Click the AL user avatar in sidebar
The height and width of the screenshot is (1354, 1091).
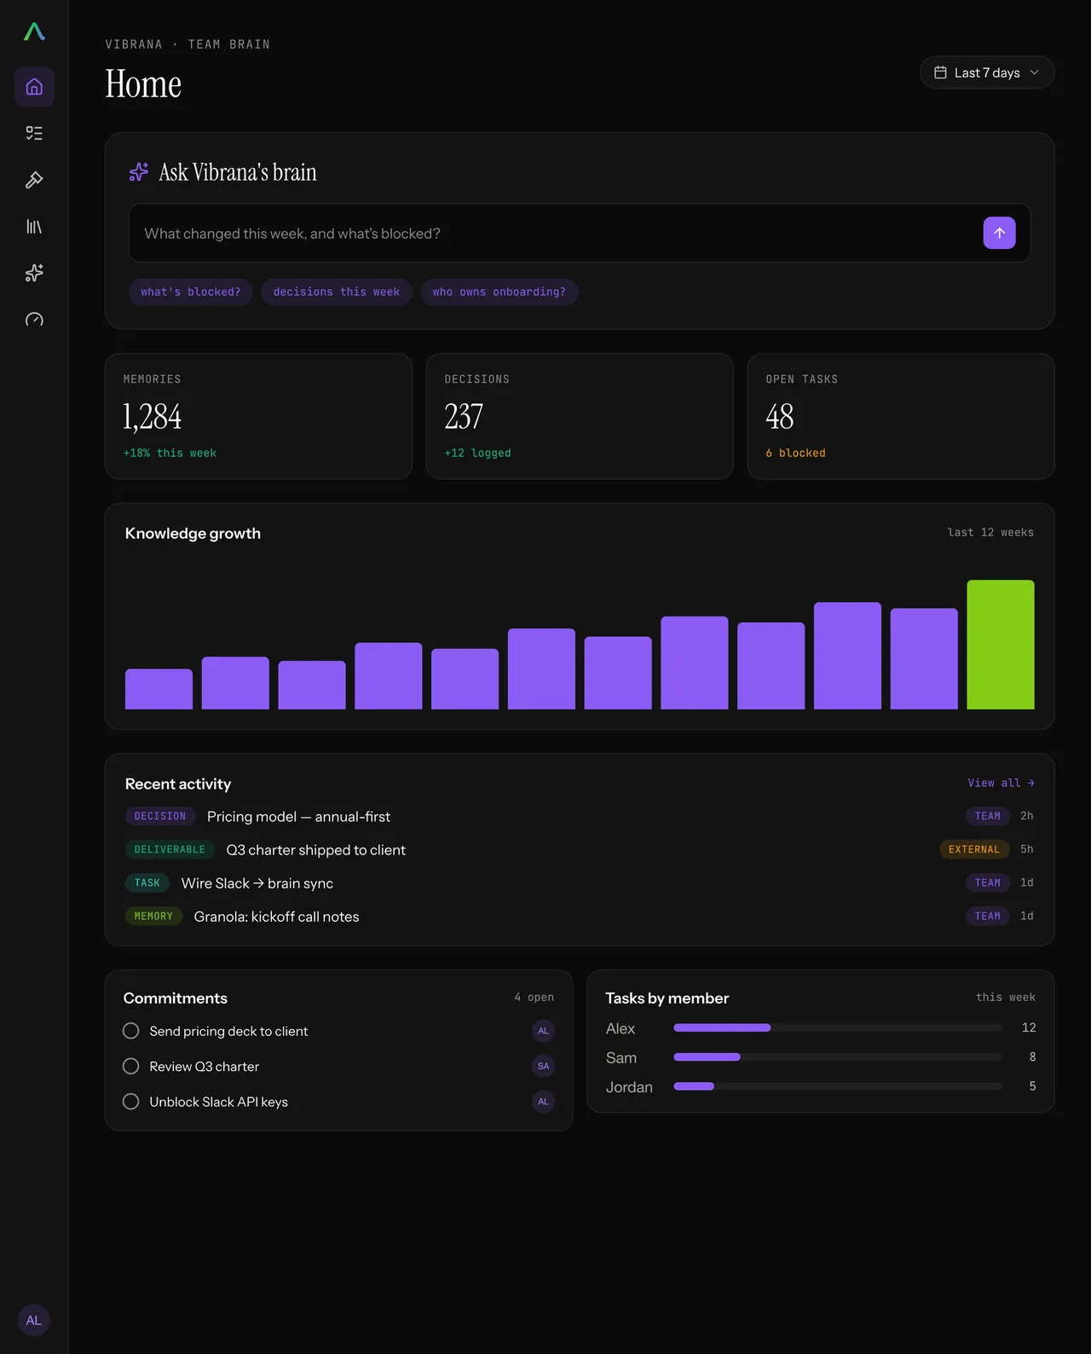point(33,1320)
